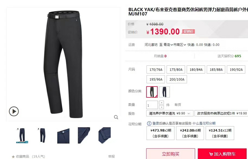This screenshot has width=248, height=159.
Task: Select the navy blue color swatch
Action: point(164,92)
